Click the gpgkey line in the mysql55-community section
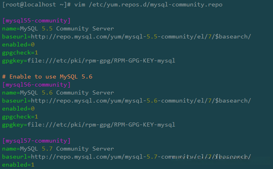Viewport: 273px width, 169px height. click(88, 60)
